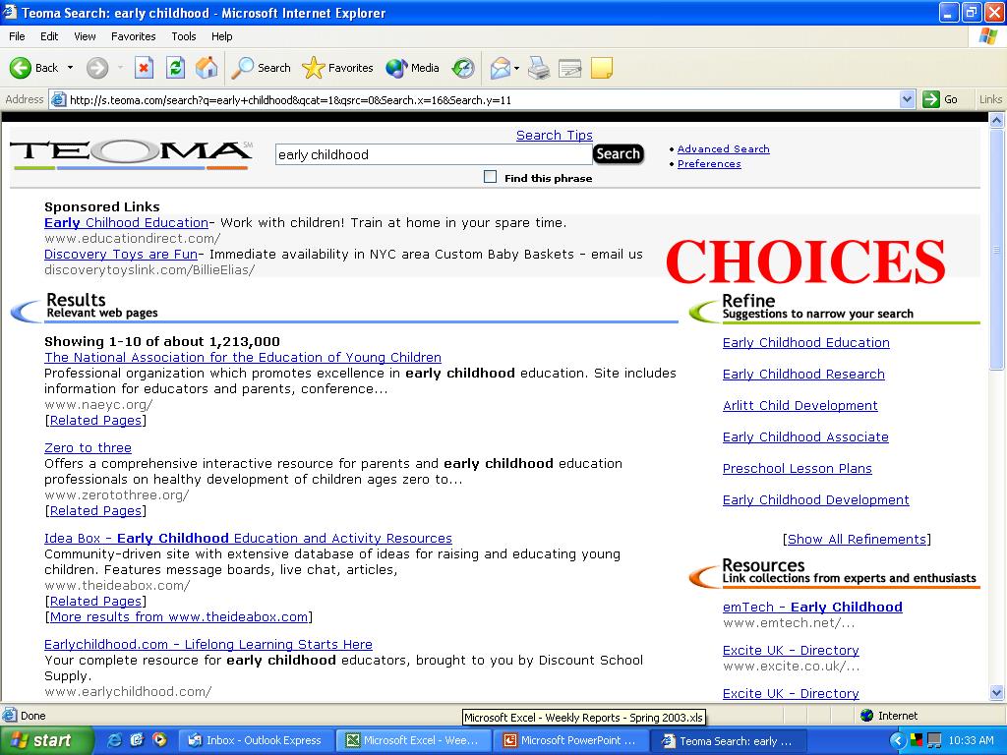Refine search with Preschool Lesson Plans
Image resolution: width=1007 pixels, height=755 pixels.
pyautogui.click(x=797, y=469)
